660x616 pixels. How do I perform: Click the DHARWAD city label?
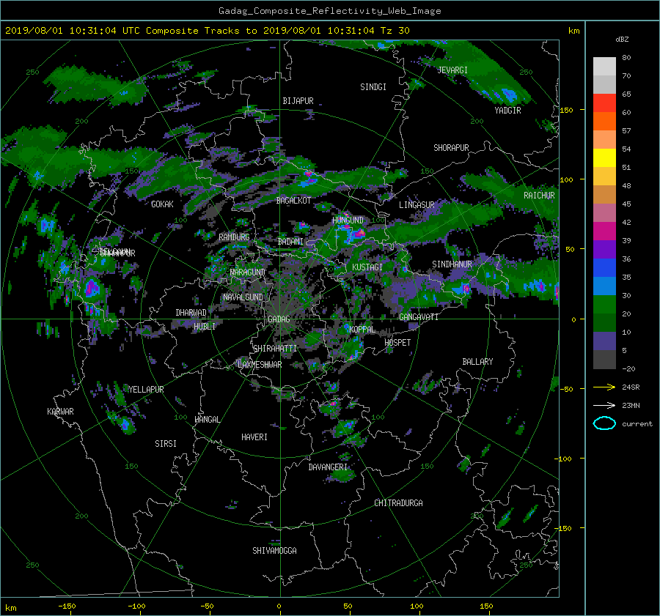coord(191,313)
